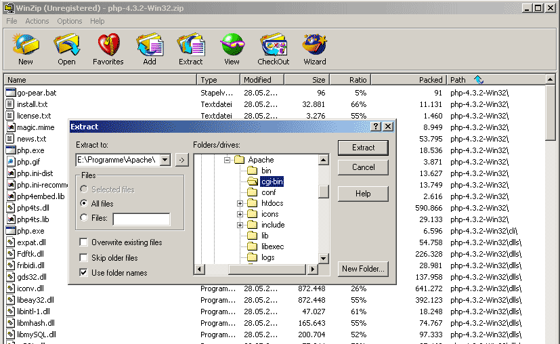Image resolution: width=560 pixels, height=344 pixels.
Task: Expand the icons folder node
Action: pos(240,215)
